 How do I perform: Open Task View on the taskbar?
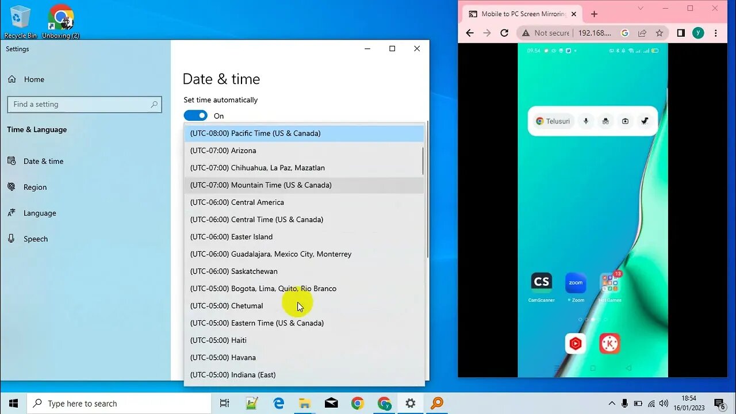coord(225,403)
